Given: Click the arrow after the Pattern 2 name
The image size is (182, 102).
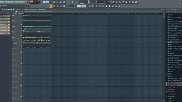Looking at the screenshot, I should coord(87,6).
